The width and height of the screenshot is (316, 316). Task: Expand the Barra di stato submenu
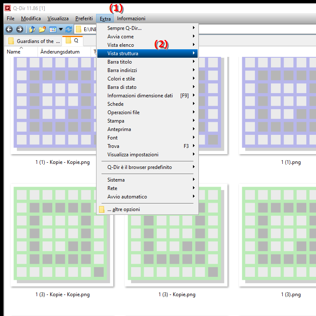pyautogui.click(x=147, y=87)
